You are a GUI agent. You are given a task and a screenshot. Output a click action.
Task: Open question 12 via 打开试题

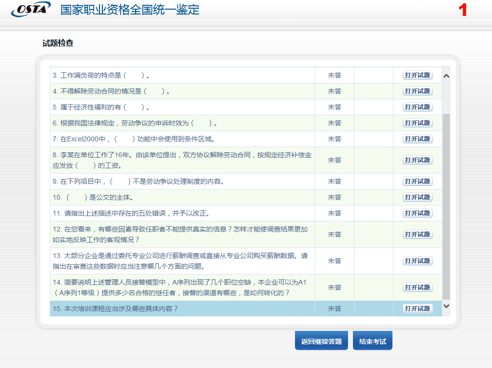coord(418,234)
